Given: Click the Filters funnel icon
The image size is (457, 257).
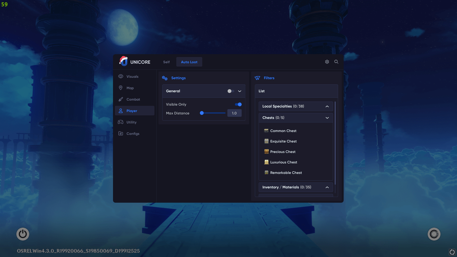Looking at the screenshot, I should pos(257,78).
